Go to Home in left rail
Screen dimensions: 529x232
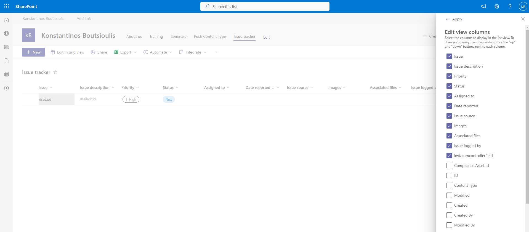pyautogui.click(x=7, y=20)
